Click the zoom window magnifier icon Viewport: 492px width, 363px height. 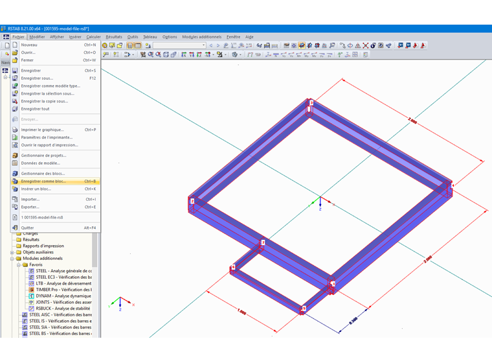pyautogui.click(x=151, y=54)
